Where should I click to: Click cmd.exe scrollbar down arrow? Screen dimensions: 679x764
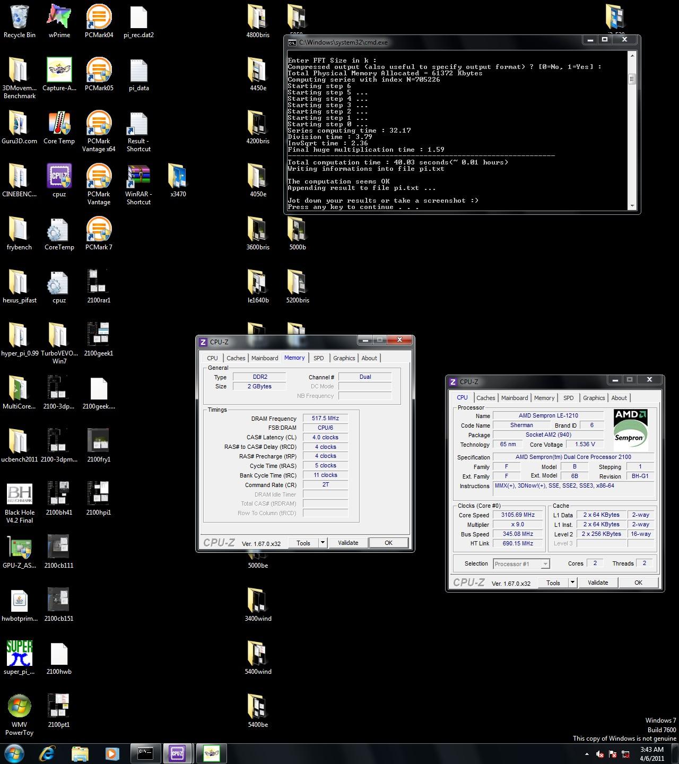click(x=632, y=206)
